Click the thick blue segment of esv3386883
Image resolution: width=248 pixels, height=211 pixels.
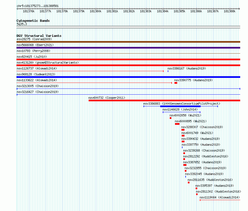click(x=180, y=106)
